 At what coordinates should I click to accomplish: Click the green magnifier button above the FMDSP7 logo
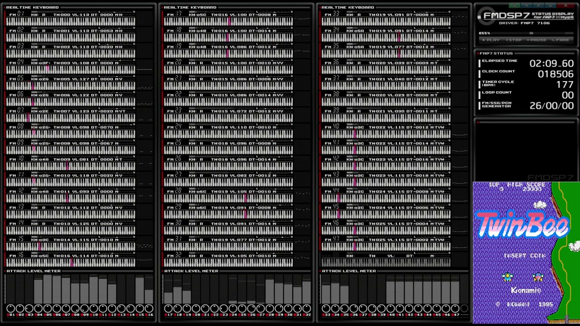[x=514, y=5]
